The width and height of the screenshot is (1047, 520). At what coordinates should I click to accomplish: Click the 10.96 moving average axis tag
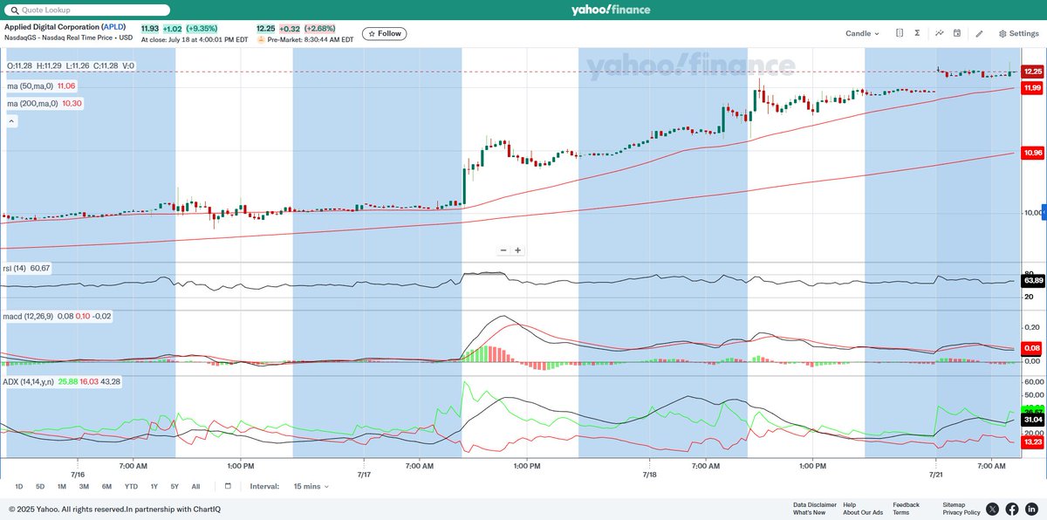click(x=1032, y=153)
